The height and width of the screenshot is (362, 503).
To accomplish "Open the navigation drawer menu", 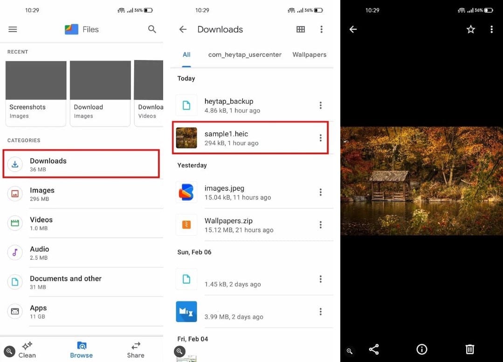I will (x=13, y=29).
